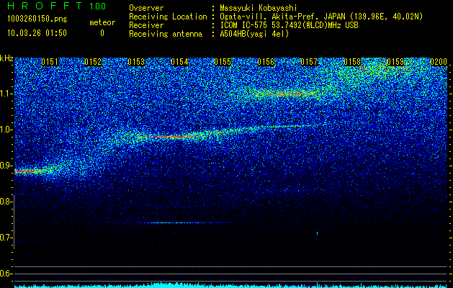The width and height of the screenshot is (453, 288).
Task: Click time marker 0153
Action: (136, 62)
